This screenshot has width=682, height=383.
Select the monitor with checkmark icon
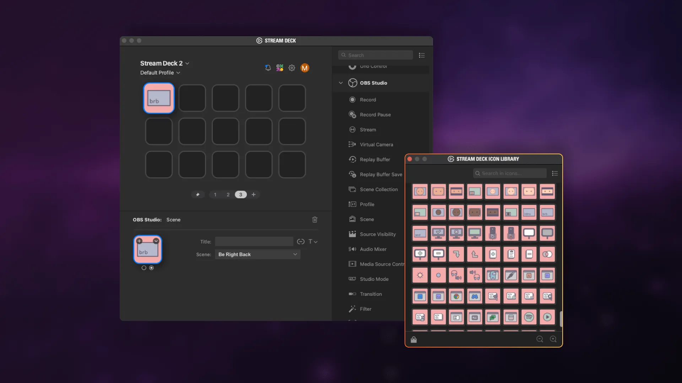tap(438, 233)
